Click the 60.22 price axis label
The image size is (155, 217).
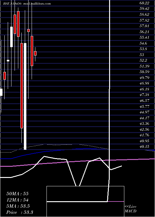(x=144, y=3)
